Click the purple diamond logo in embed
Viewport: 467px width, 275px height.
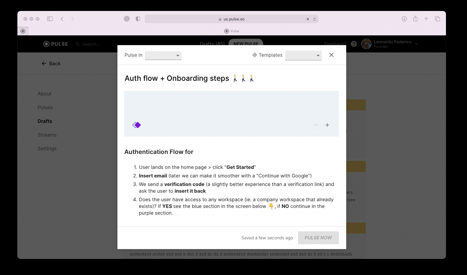pos(137,125)
